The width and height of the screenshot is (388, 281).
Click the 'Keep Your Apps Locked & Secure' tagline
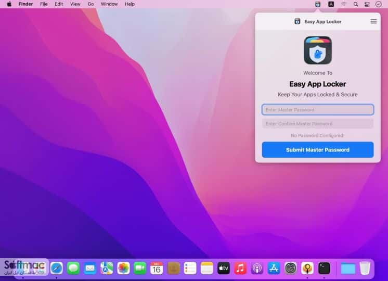pyautogui.click(x=318, y=95)
